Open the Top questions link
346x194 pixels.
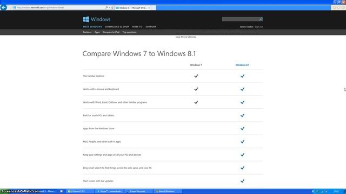130,32
